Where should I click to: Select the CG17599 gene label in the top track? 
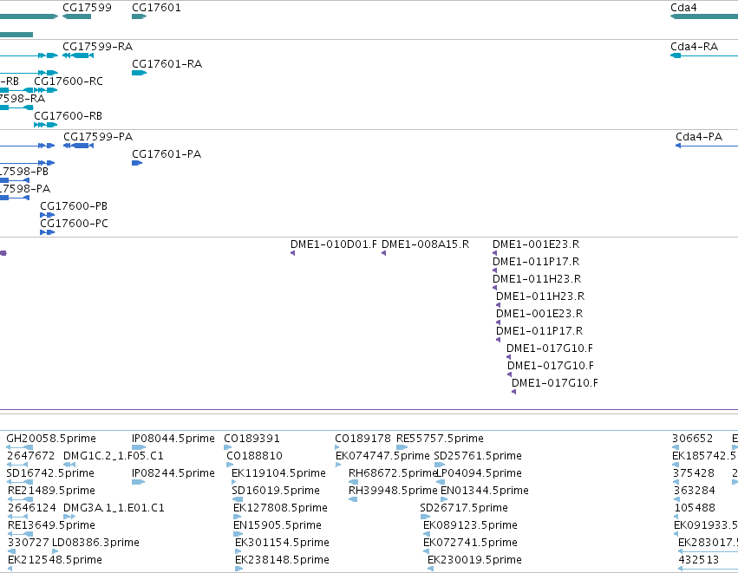click(x=87, y=8)
